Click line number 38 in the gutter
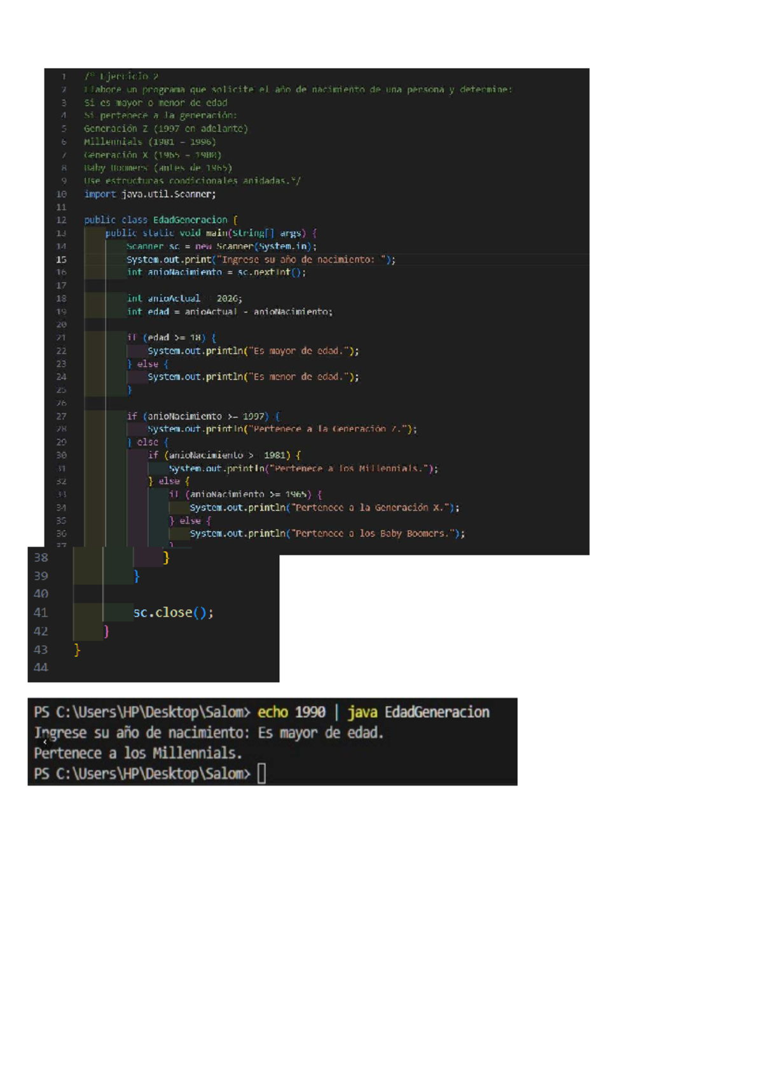Viewport: 763px width, 1078px height. [41, 557]
